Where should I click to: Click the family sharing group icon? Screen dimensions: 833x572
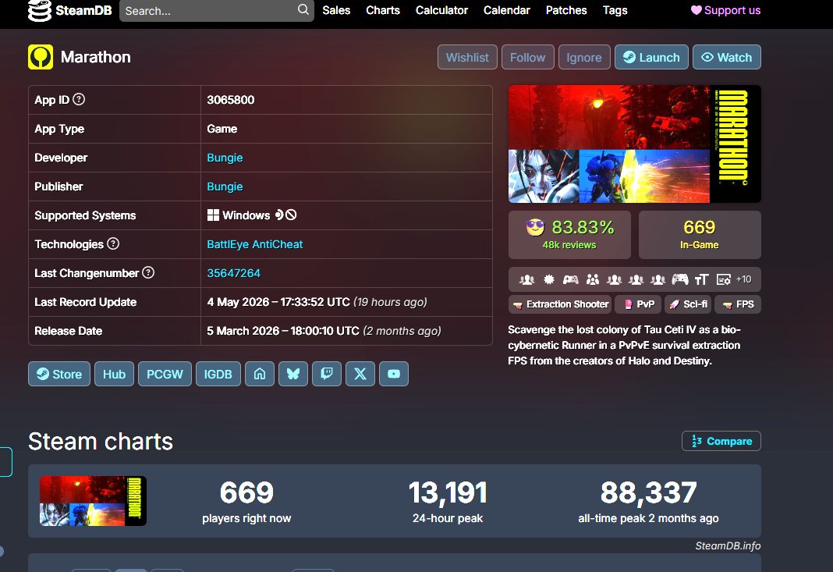click(x=592, y=279)
